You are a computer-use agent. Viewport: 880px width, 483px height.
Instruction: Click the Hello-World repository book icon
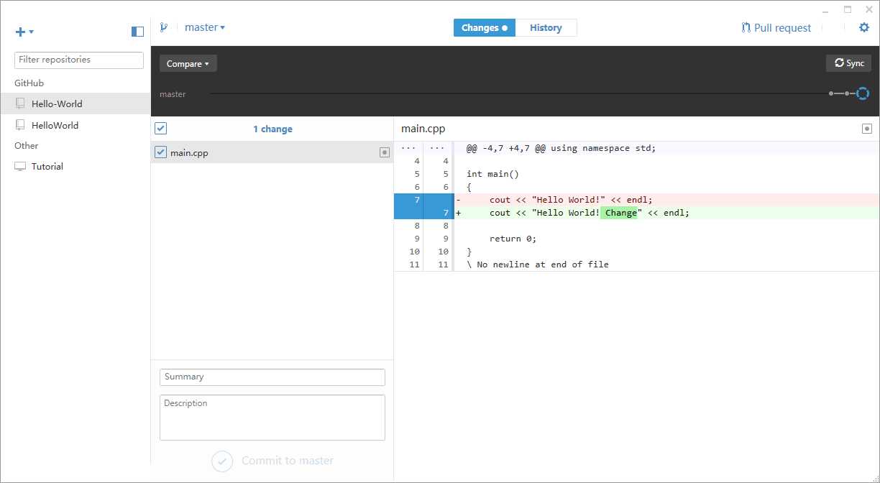20,103
